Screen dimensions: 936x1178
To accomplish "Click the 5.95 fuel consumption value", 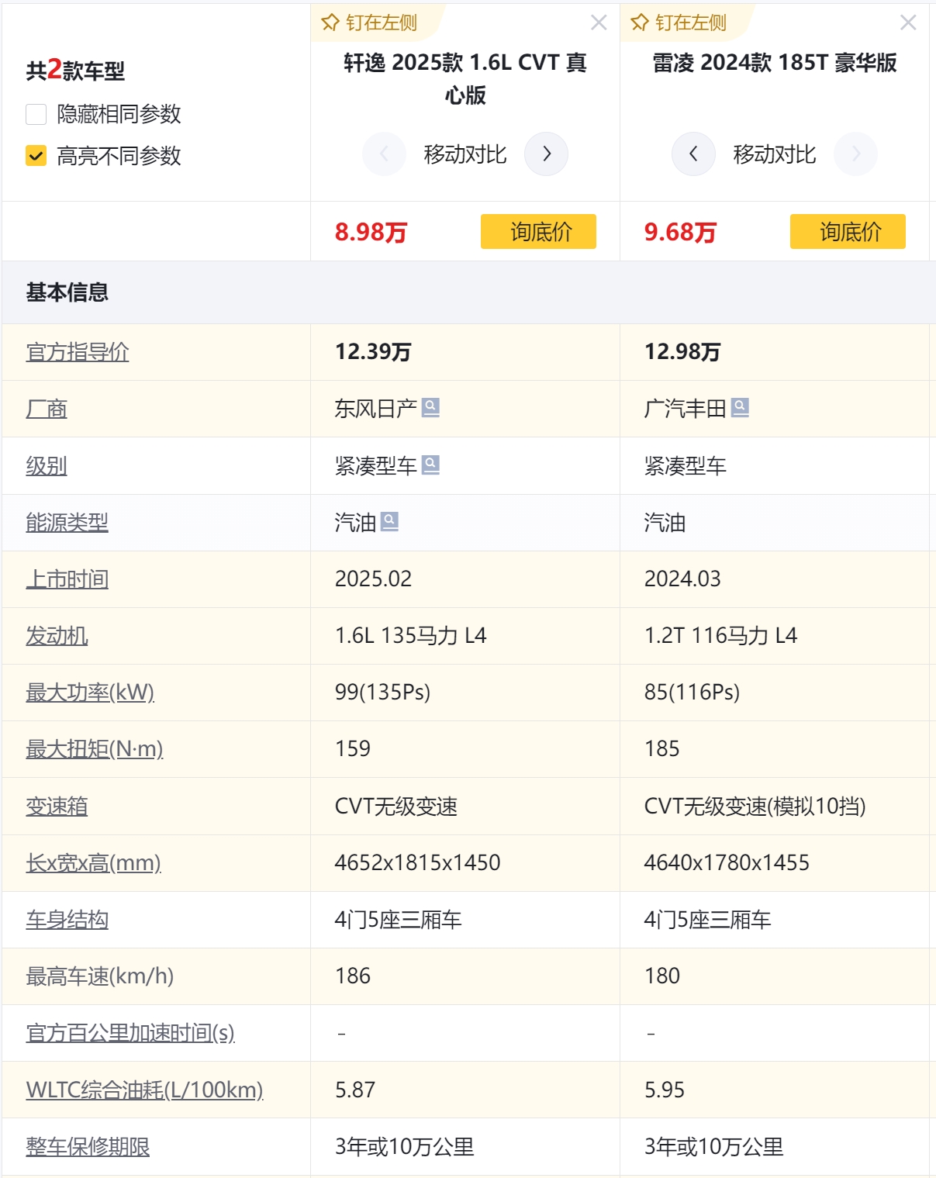I will pyautogui.click(x=665, y=1090).
